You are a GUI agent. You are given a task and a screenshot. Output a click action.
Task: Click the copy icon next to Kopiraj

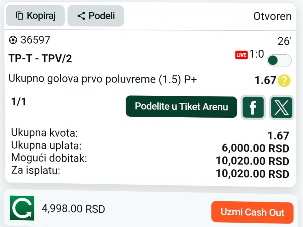[x=20, y=16]
